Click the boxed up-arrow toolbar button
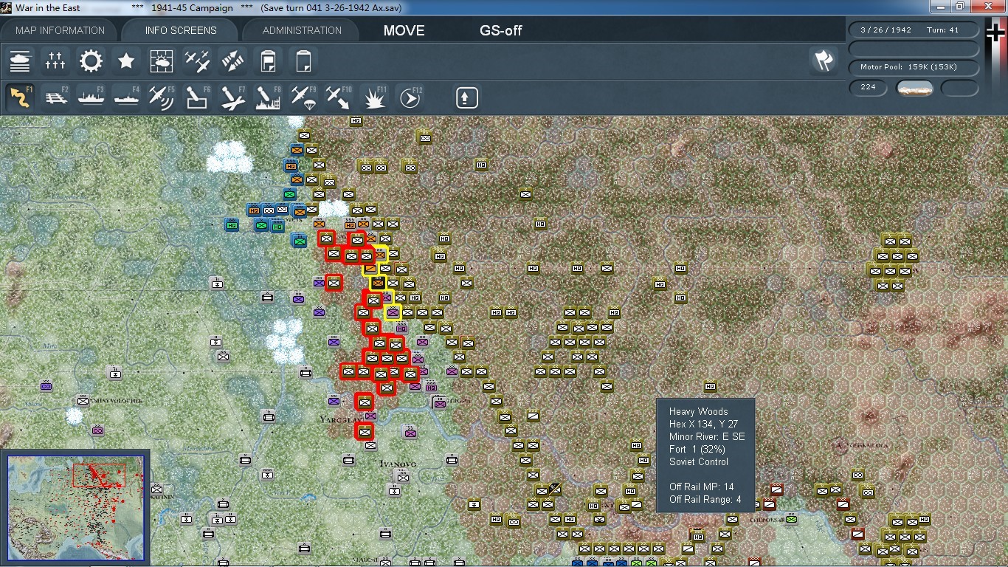The width and height of the screenshot is (1008, 567). pyautogui.click(x=466, y=97)
